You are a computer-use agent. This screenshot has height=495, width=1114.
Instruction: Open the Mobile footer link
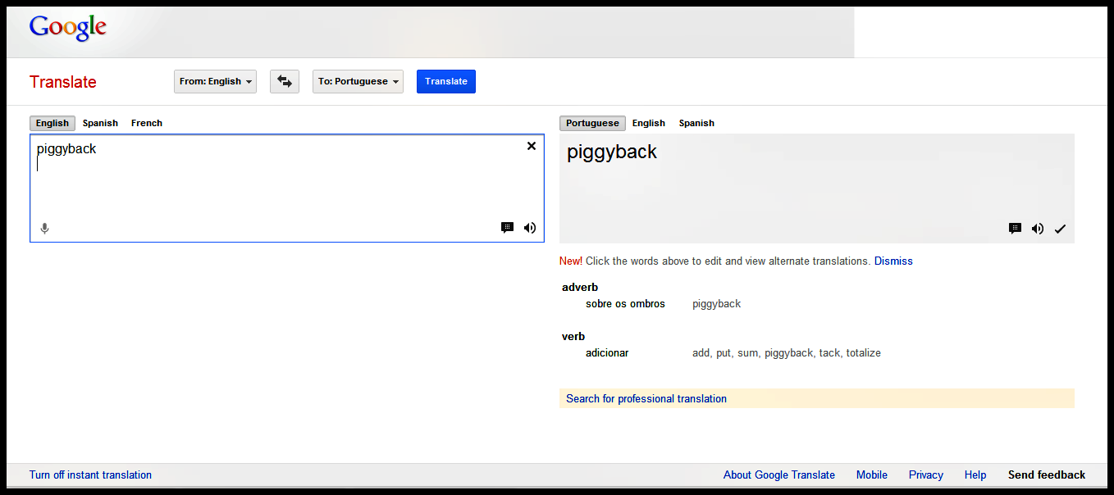[x=872, y=475]
